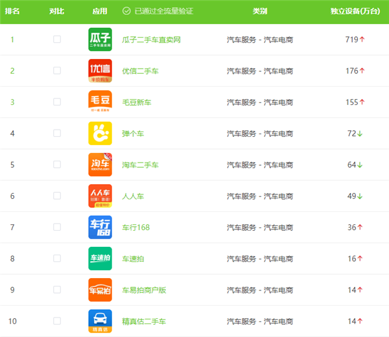Enable compare checkbox for 精真估二手车
This screenshot has width=389, height=337.
[x=57, y=321]
